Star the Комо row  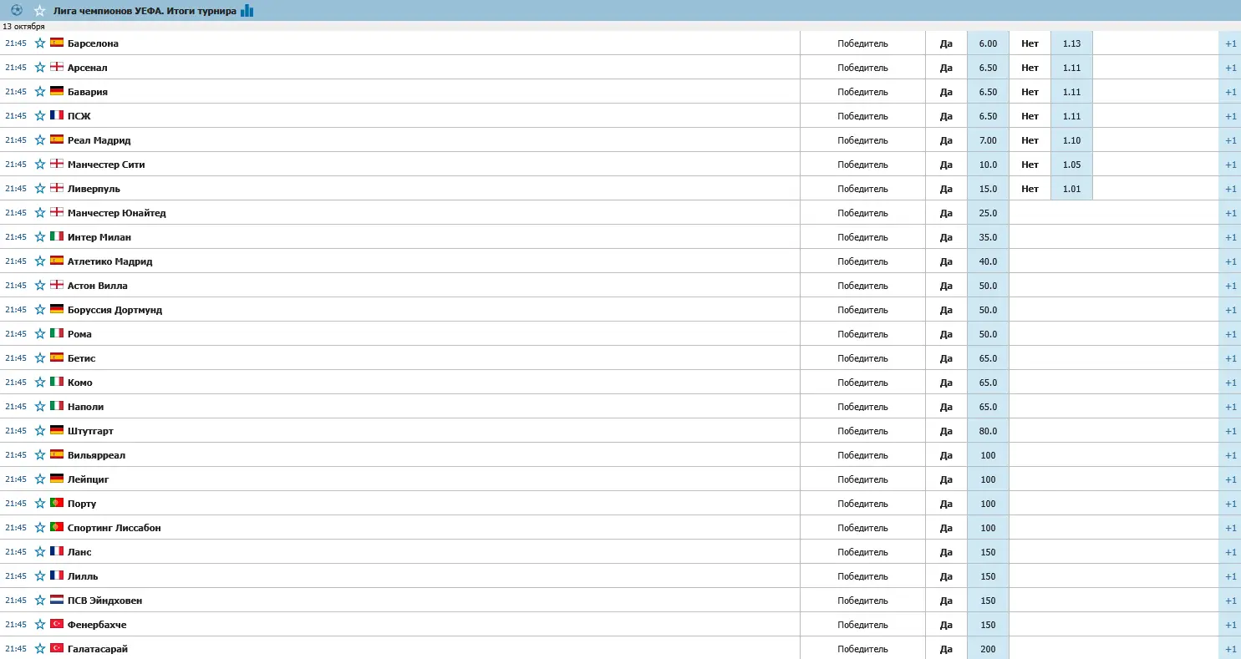pyautogui.click(x=39, y=382)
